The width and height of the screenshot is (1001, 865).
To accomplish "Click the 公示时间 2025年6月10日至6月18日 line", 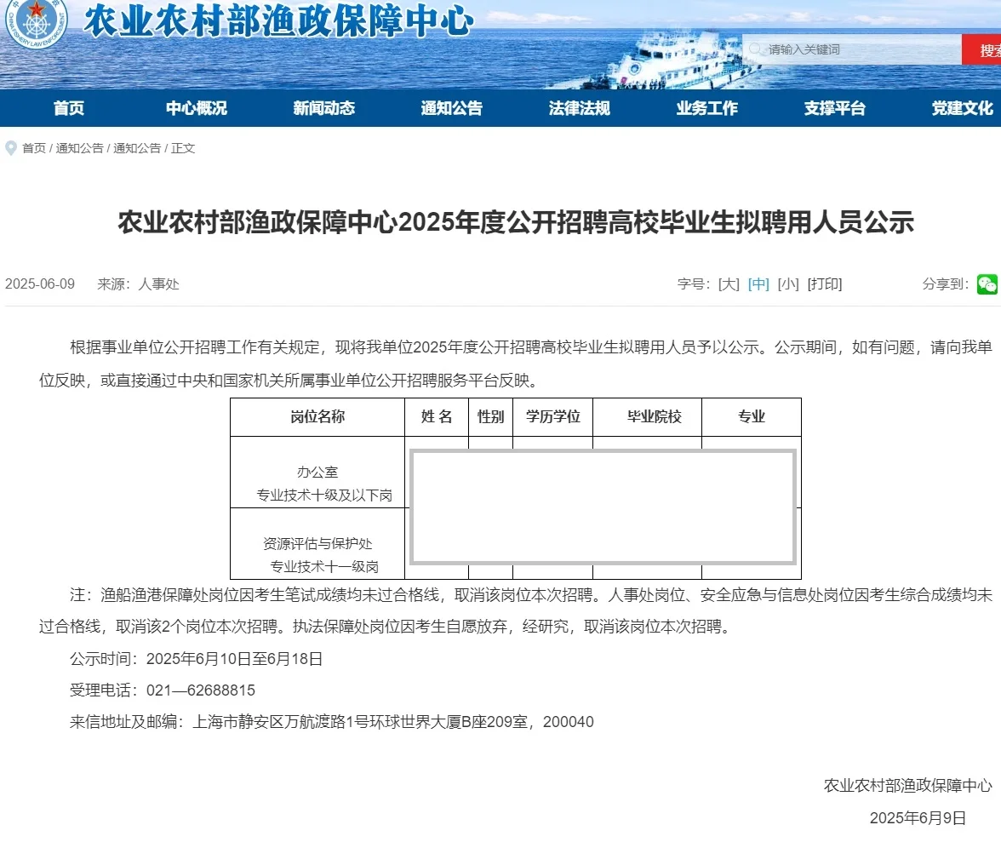I will (196, 659).
